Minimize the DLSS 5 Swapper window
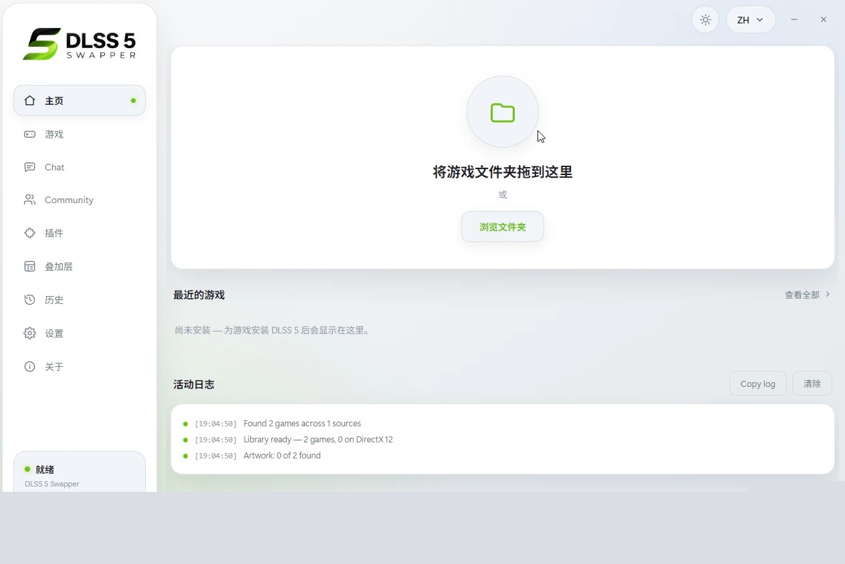Screen dimensions: 845x564 (x=794, y=19)
